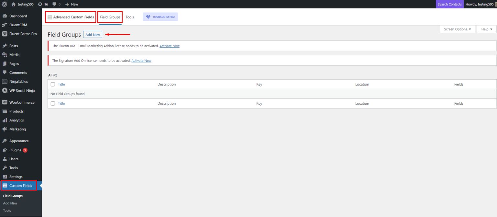Activate the FluentCRM addon license now
This screenshot has width=497, height=217.
pos(170,46)
